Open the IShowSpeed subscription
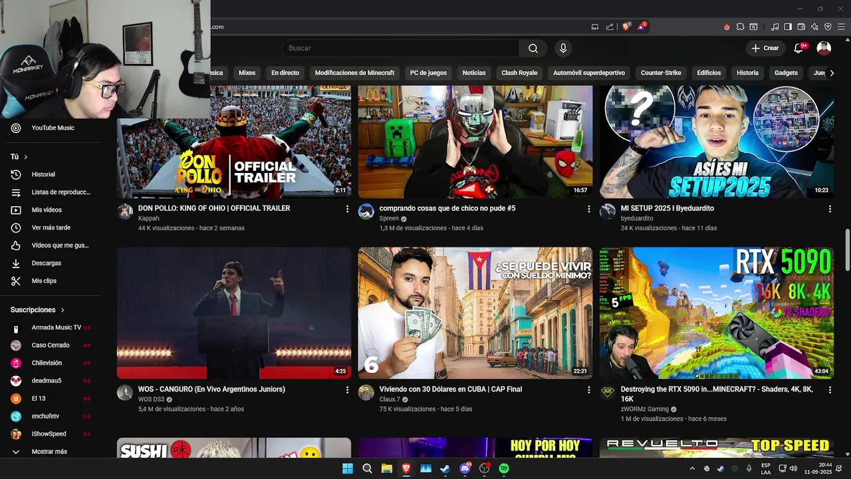The image size is (851, 479). point(51,434)
